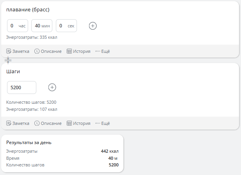Click the Заметка note icon in the swimming card

(x=9, y=51)
